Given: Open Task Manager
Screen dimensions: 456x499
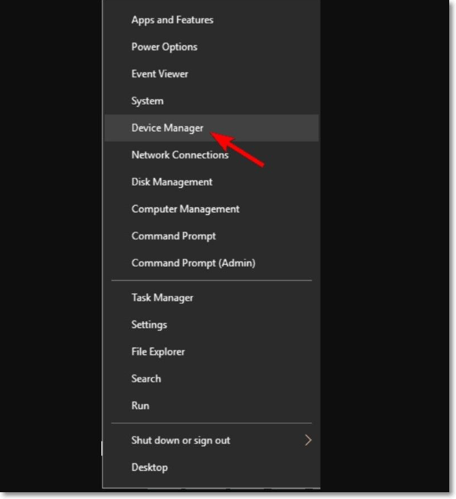Looking at the screenshot, I should click(162, 298).
